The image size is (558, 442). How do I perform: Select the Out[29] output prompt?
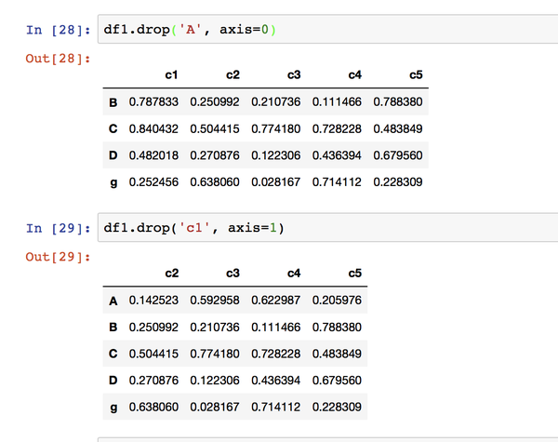tap(58, 257)
